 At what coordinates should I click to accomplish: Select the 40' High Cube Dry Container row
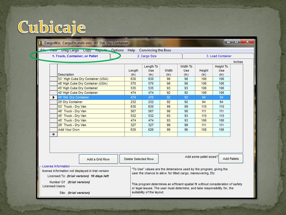140,93
